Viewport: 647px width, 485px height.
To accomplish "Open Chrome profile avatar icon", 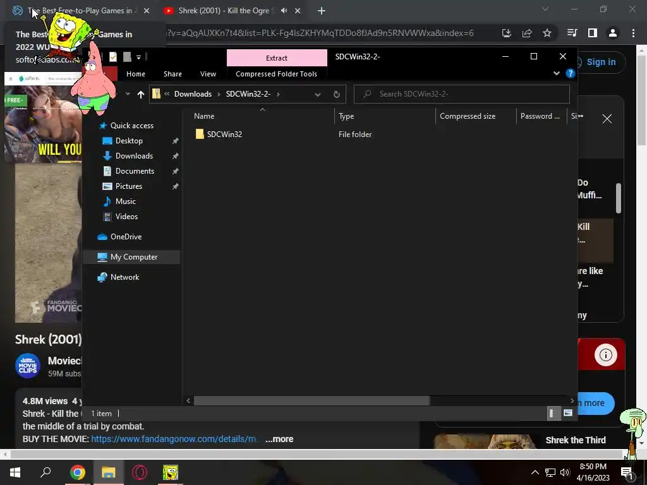I will pos(613,33).
